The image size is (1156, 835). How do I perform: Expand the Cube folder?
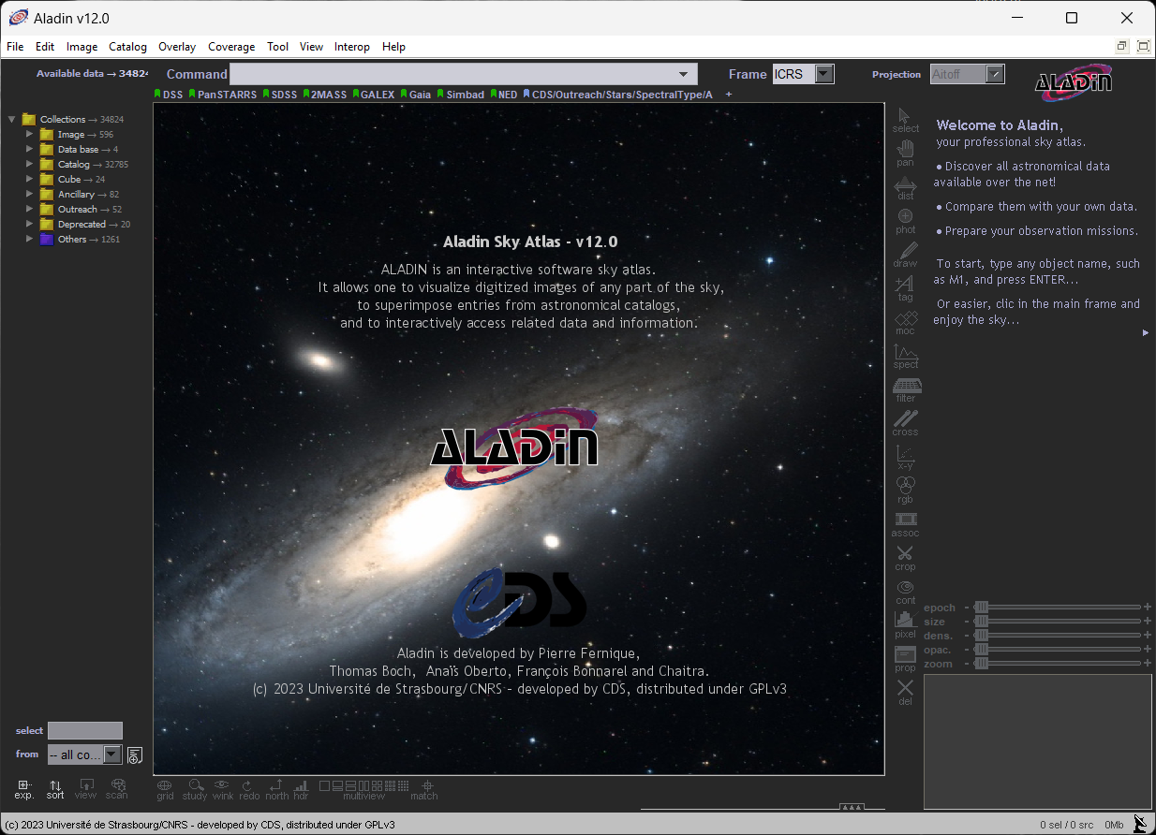pyautogui.click(x=29, y=179)
